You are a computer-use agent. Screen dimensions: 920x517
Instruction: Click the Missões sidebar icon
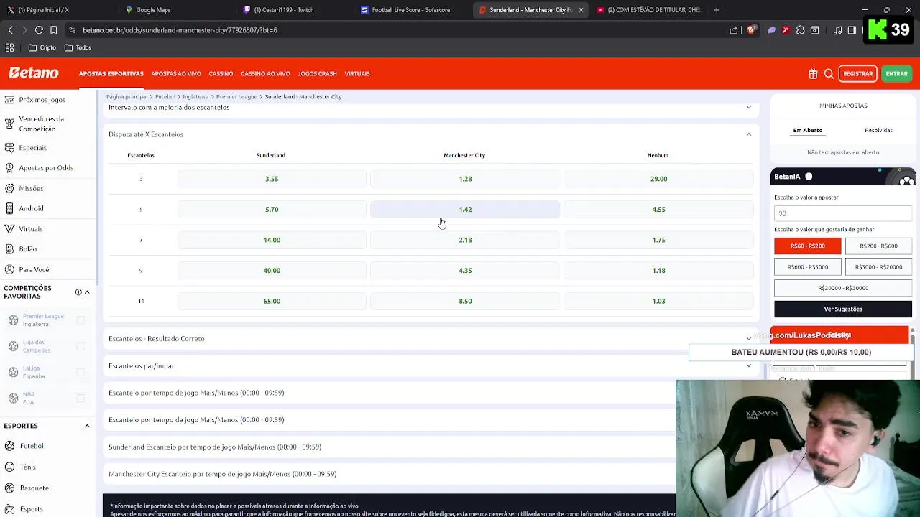[x=9, y=188]
